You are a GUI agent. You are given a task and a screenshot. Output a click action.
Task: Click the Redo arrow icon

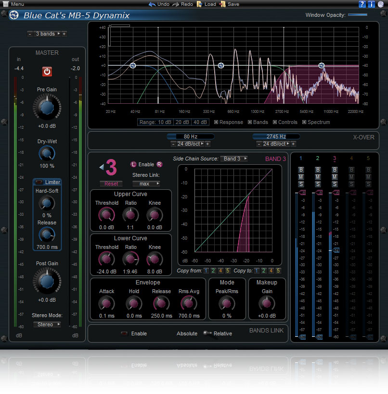(x=176, y=4)
